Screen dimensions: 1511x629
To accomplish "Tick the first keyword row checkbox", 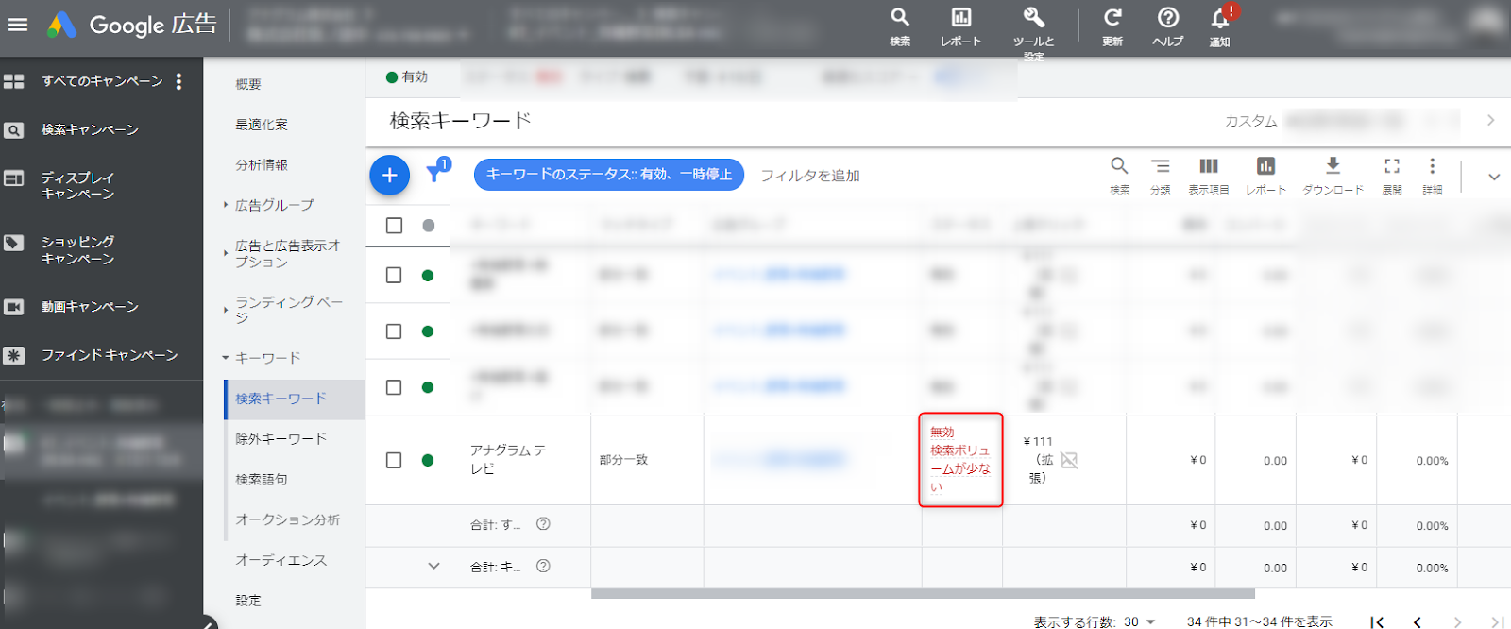I will click(x=394, y=275).
